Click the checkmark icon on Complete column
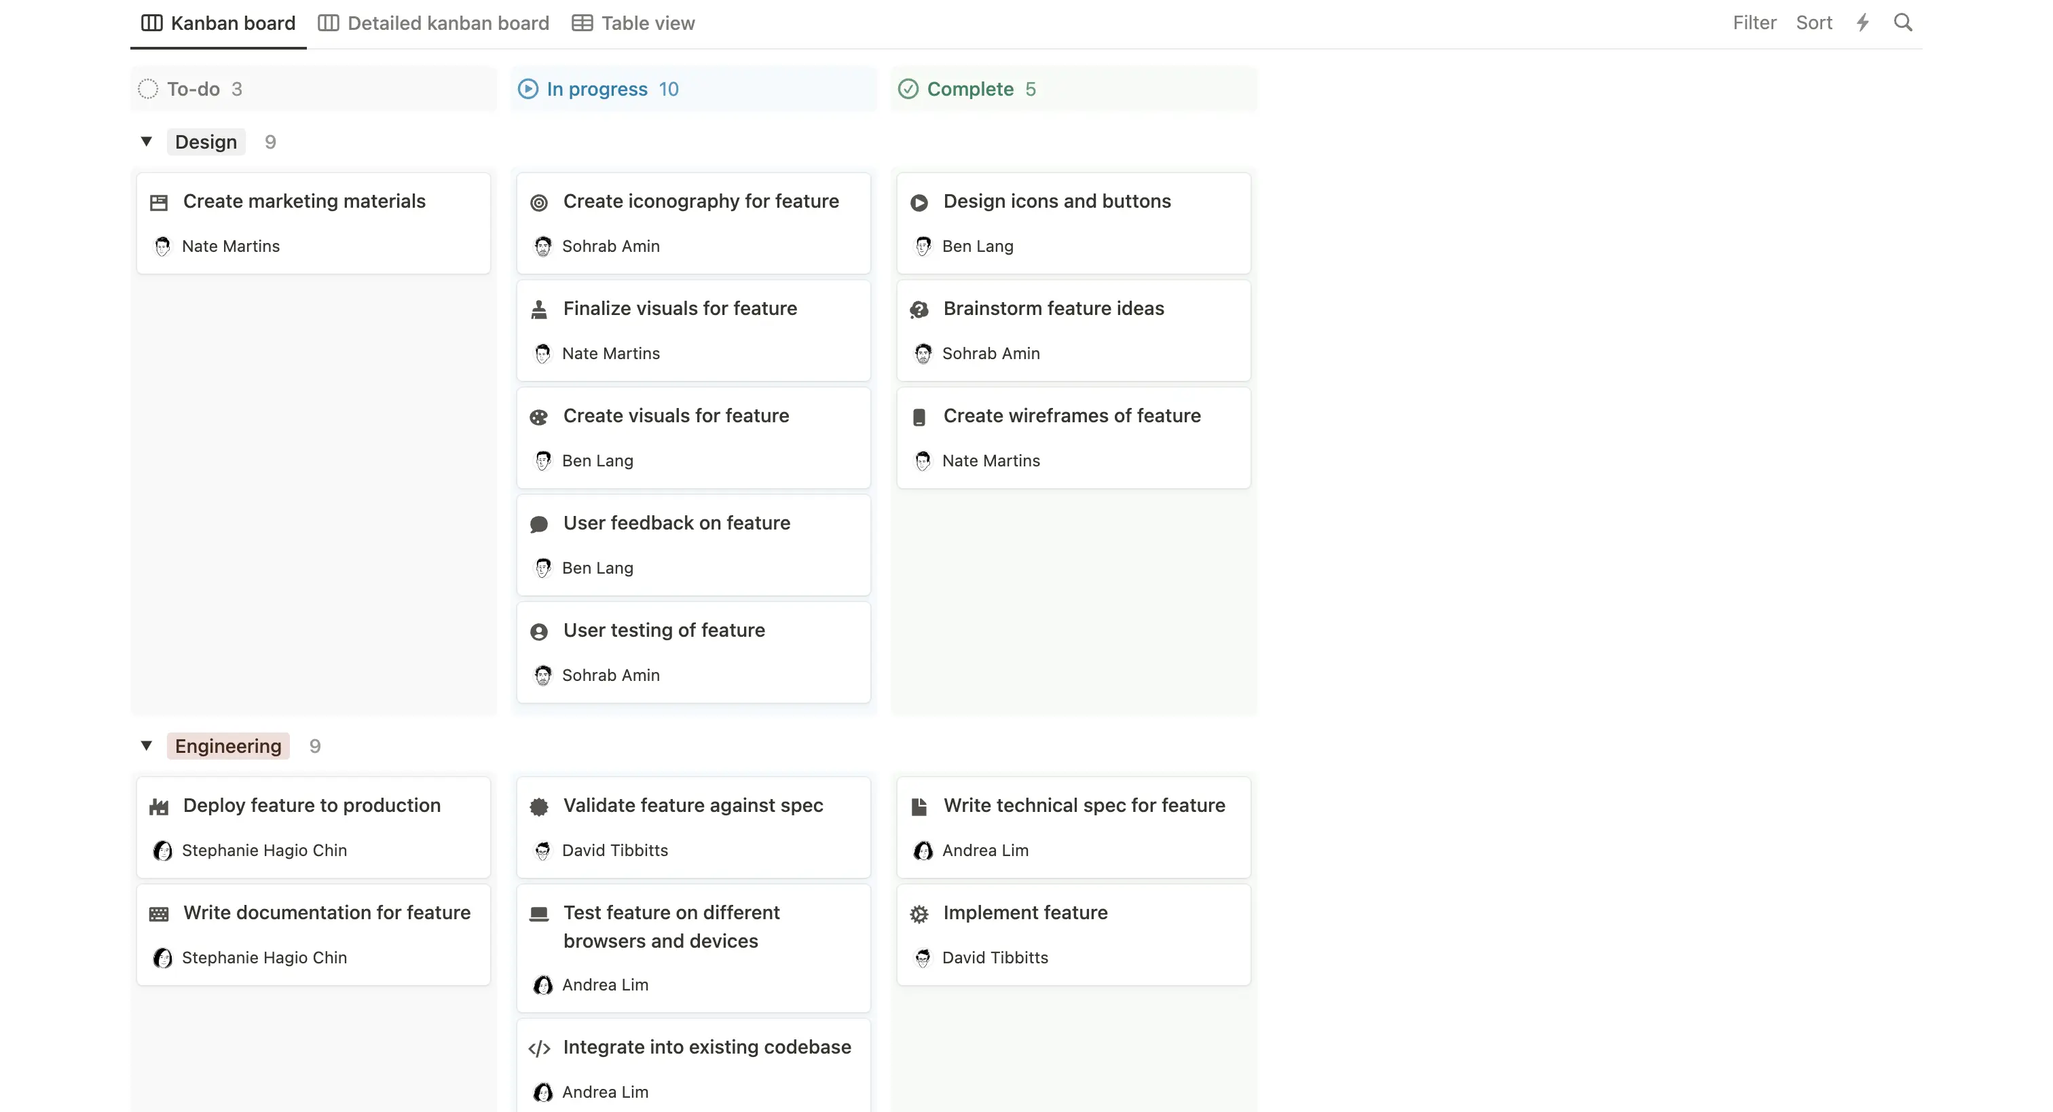The width and height of the screenshot is (2053, 1112). tap(908, 88)
